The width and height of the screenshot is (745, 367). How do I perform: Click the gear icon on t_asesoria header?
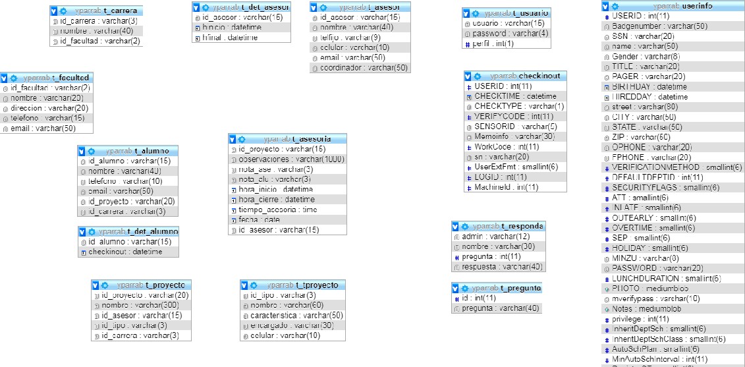click(x=242, y=139)
